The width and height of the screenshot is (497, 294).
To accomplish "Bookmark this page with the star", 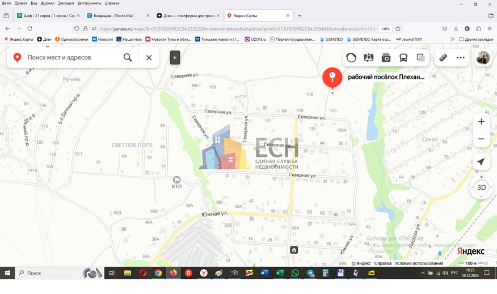I will [398, 29].
